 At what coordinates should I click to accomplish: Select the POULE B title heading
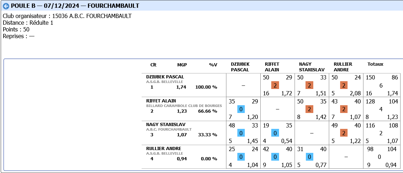pyautogui.click(x=75, y=6)
